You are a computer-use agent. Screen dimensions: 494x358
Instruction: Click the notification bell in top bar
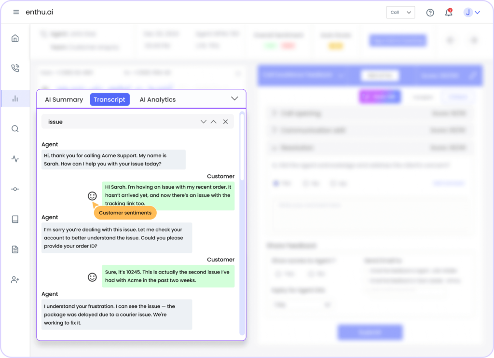click(448, 12)
